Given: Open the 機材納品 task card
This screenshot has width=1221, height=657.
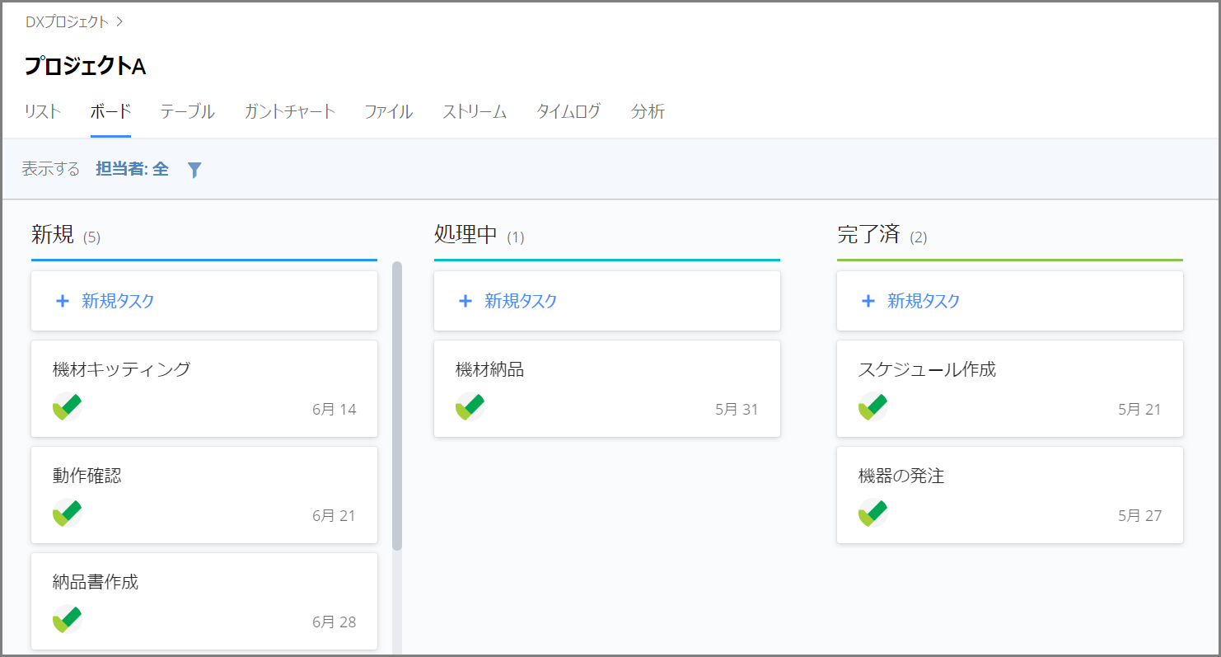Looking at the screenshot, I should click(607, 388).
